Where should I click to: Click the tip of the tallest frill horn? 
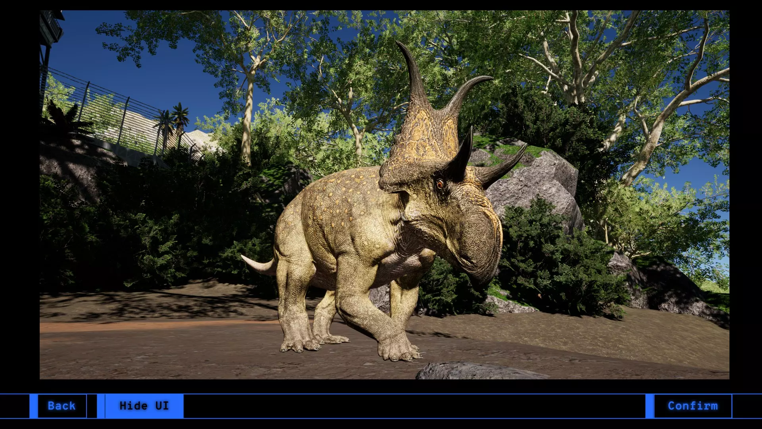click(x=398, y=43)
